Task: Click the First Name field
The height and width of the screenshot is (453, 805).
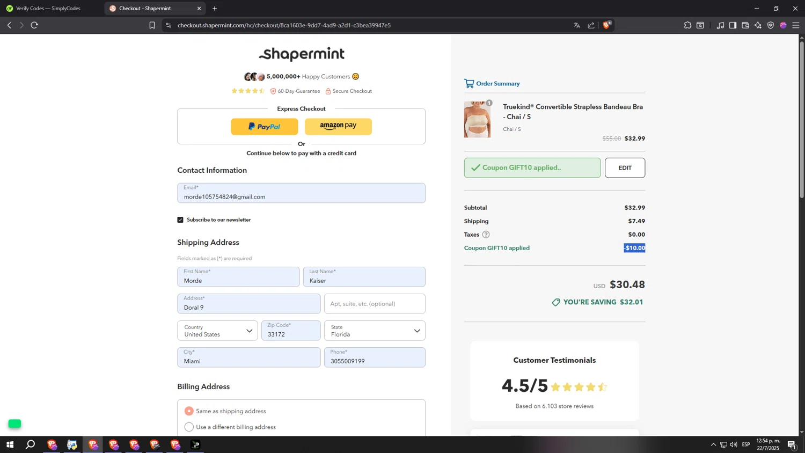Action: click(x=238, y=277)
